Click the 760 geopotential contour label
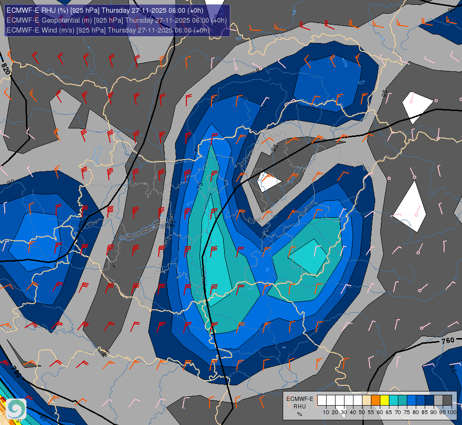Screen dimensions: 462x425 448,340
